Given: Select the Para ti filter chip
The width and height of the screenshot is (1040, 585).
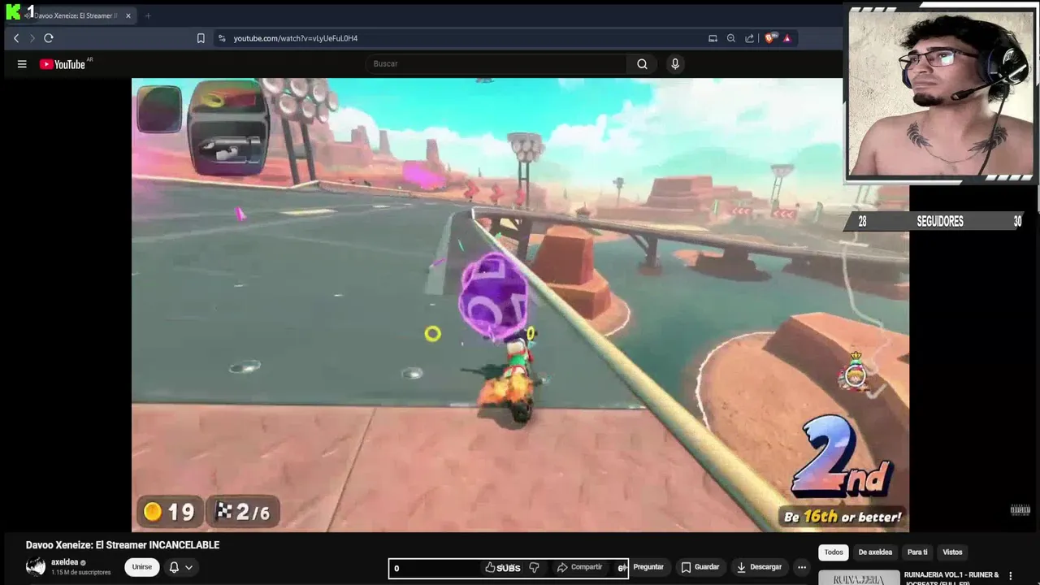Looking at the screenshot, I should click(x=917, y=552).
